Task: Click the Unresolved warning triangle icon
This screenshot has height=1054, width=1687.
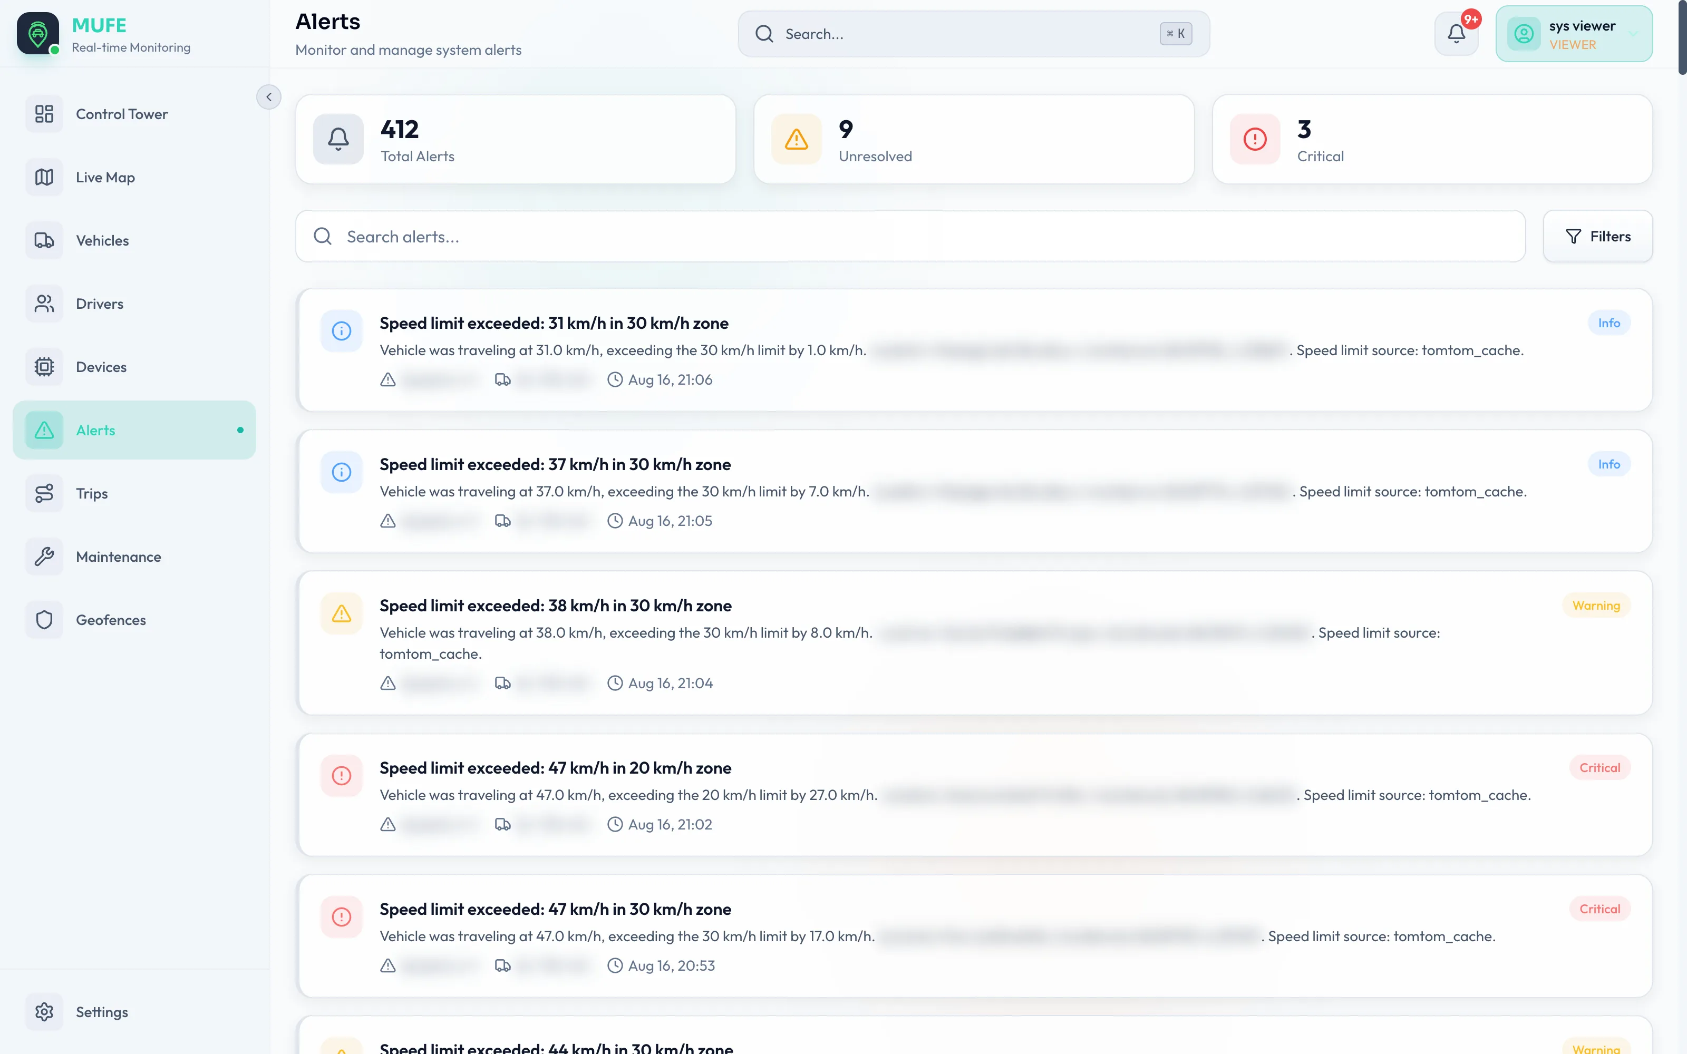Action: (x=797, y=139)
